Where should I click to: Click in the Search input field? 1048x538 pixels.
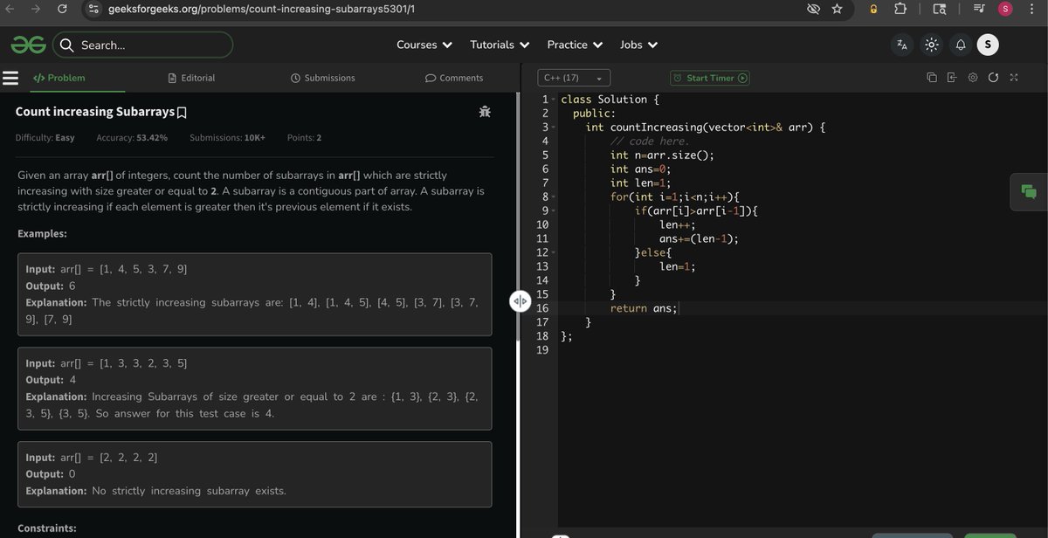pos(142,45)
